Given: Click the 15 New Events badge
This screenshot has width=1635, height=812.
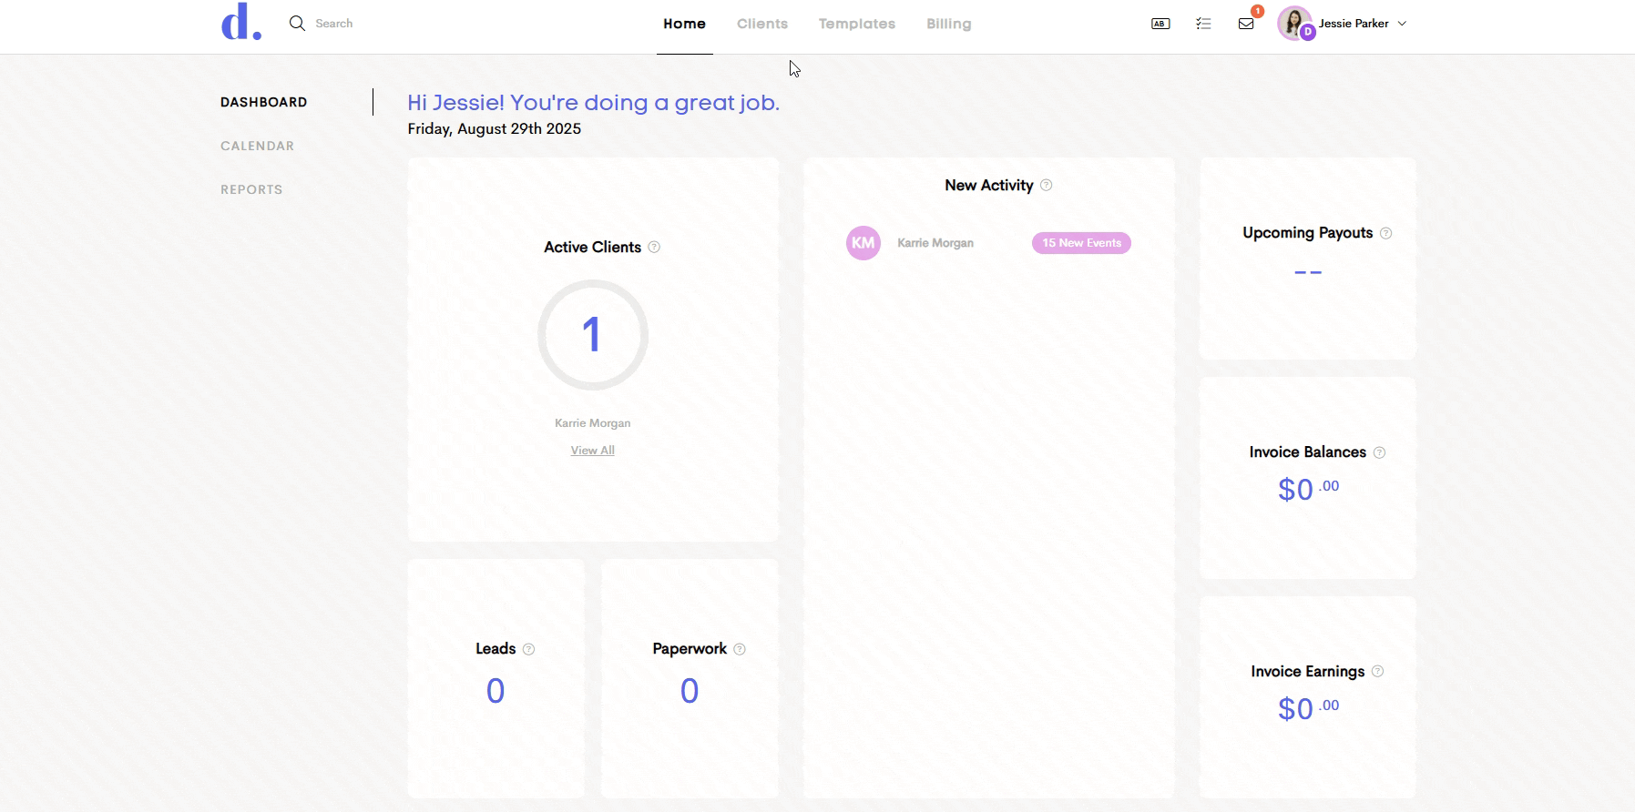Looking at the screenshot, I should (x=1081, y=243).
